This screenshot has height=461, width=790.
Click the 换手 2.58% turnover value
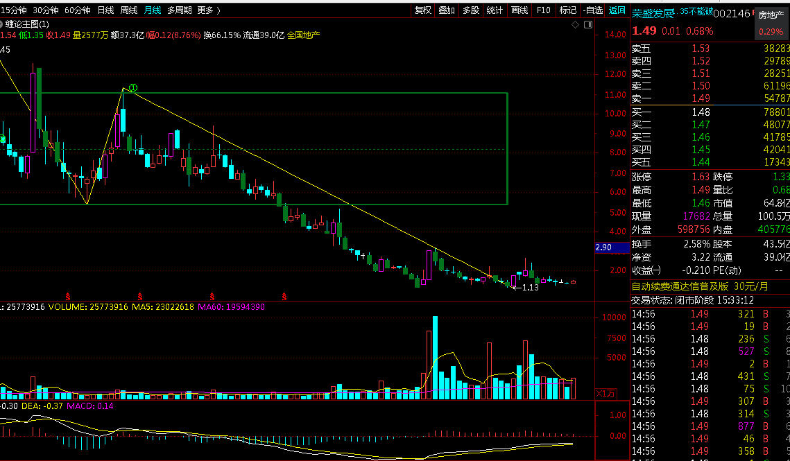(x=696, y=244)
